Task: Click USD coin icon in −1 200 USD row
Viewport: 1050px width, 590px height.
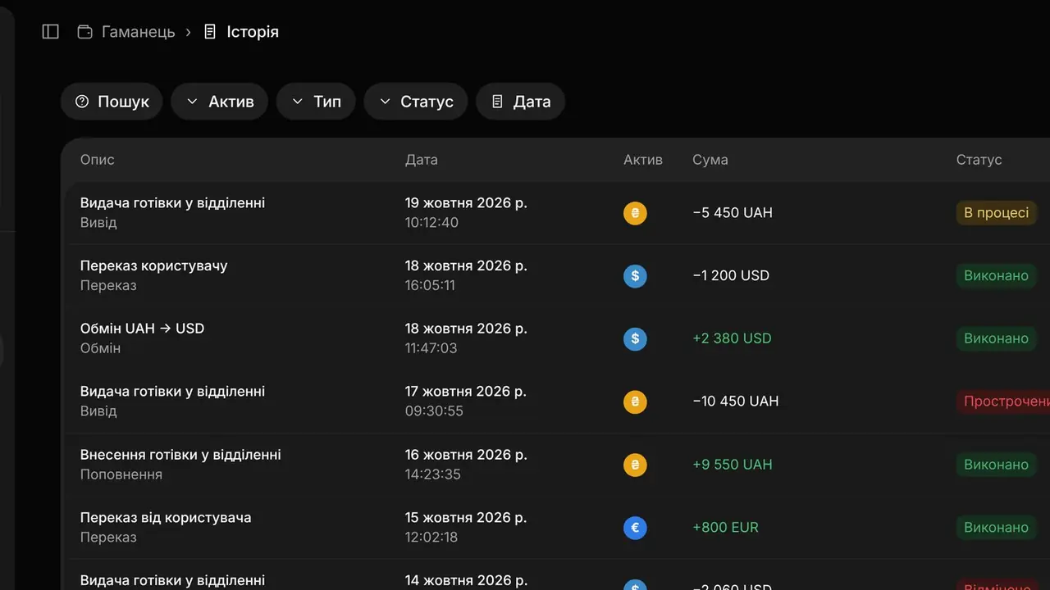Action: 635,276
